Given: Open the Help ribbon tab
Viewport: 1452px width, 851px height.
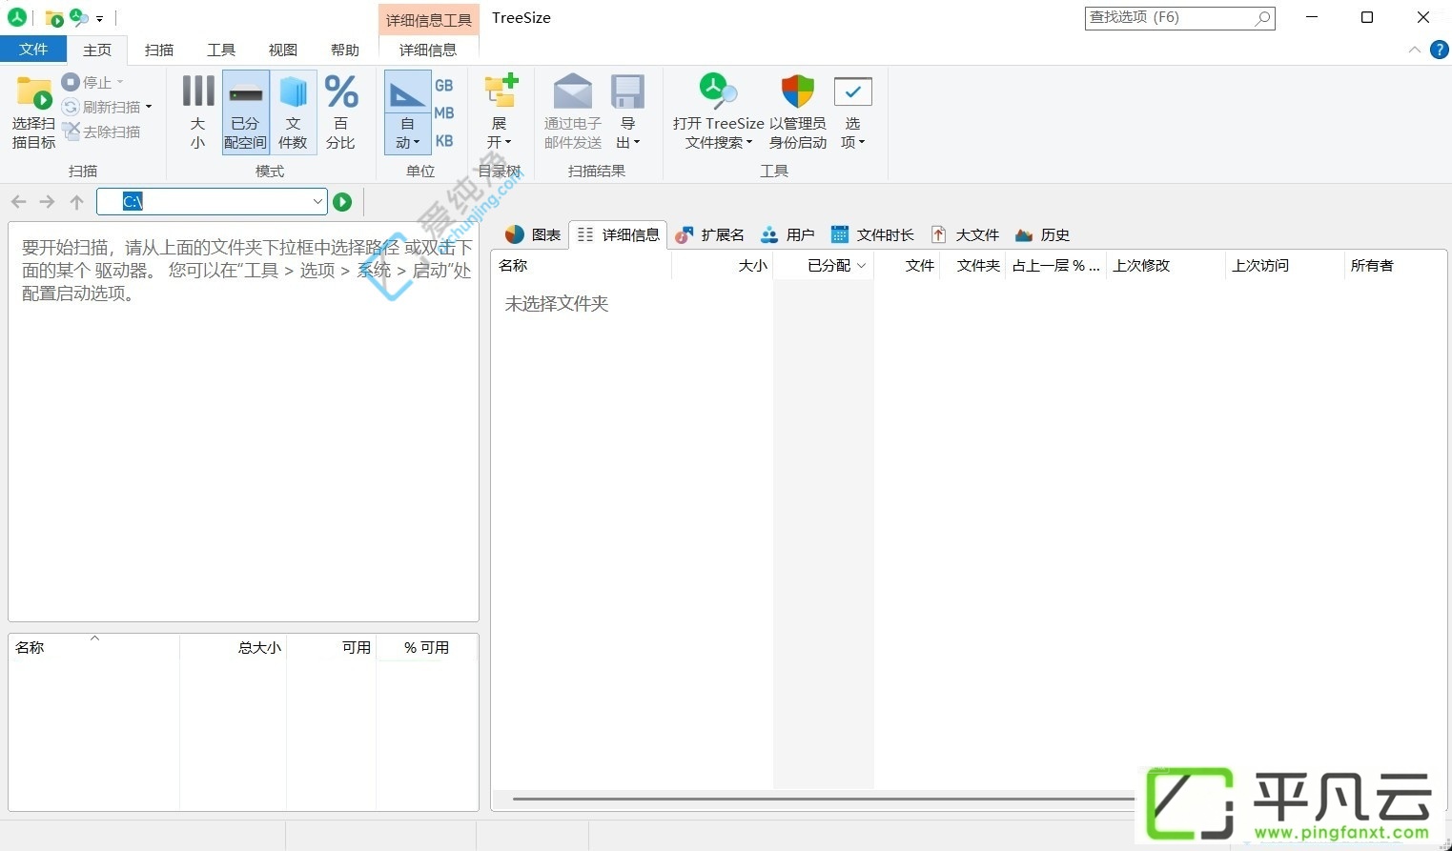Looking at the screenshot, I should tap(345, 51).
